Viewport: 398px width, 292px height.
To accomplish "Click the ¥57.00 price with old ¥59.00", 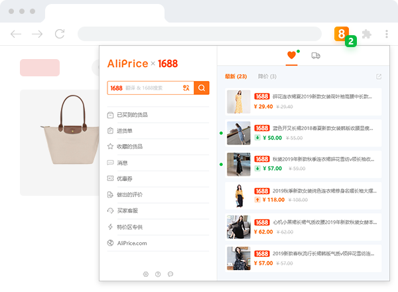I will pyautogui.click(x=273, y=169).
